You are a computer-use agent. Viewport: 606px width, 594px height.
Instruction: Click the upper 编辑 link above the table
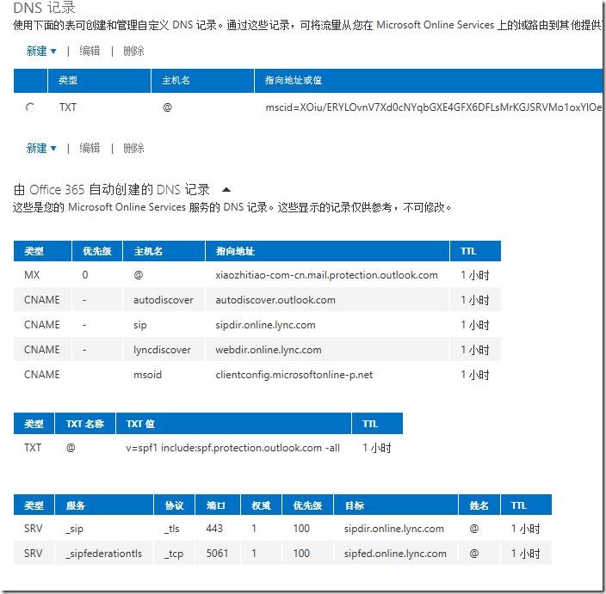point(90,51)
